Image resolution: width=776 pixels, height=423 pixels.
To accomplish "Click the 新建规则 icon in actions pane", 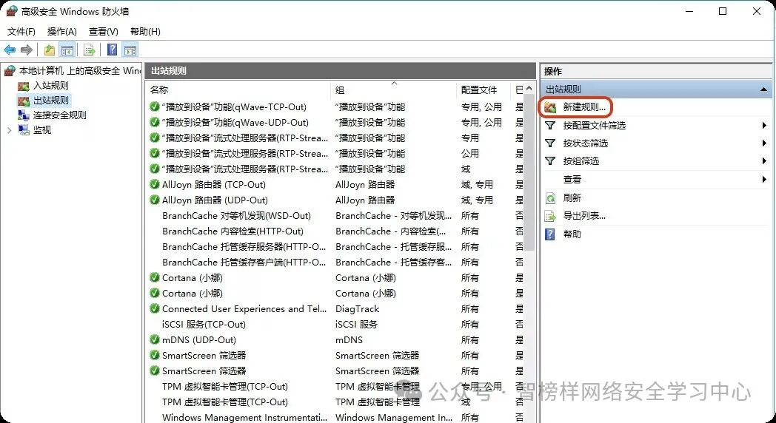I will tap(550, 107).
